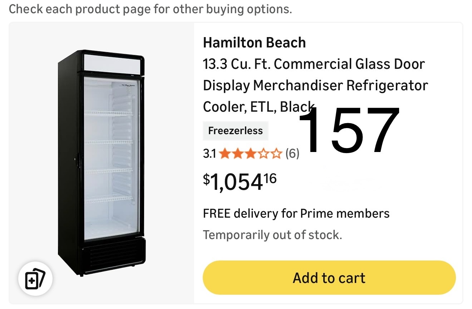The width and height of the screenshot is (472, 309).
Task: Open the 13.3 Cu. Ft. Commercial Glass Door title
Action: (x=314, y=64)
